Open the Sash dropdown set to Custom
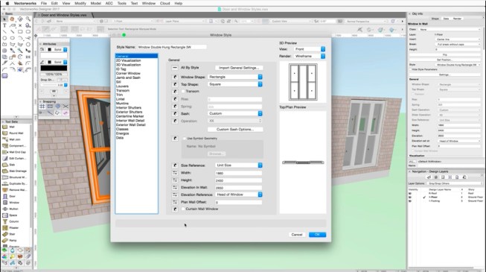The height and width of the screenshot is (272, 486). click(x=235, y=113)
